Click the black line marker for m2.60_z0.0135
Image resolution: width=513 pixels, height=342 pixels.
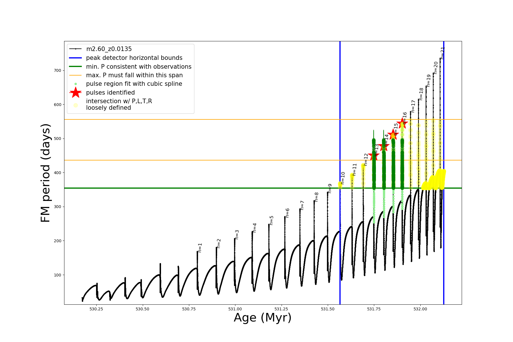click(x=76, y=49)
